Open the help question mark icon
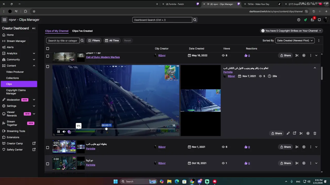330x185 pixels. [x=299, y=20]
